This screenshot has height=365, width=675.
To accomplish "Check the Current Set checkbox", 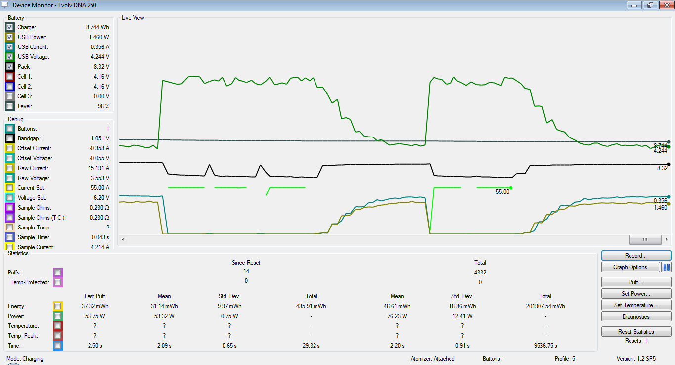I will coord(10,188).
